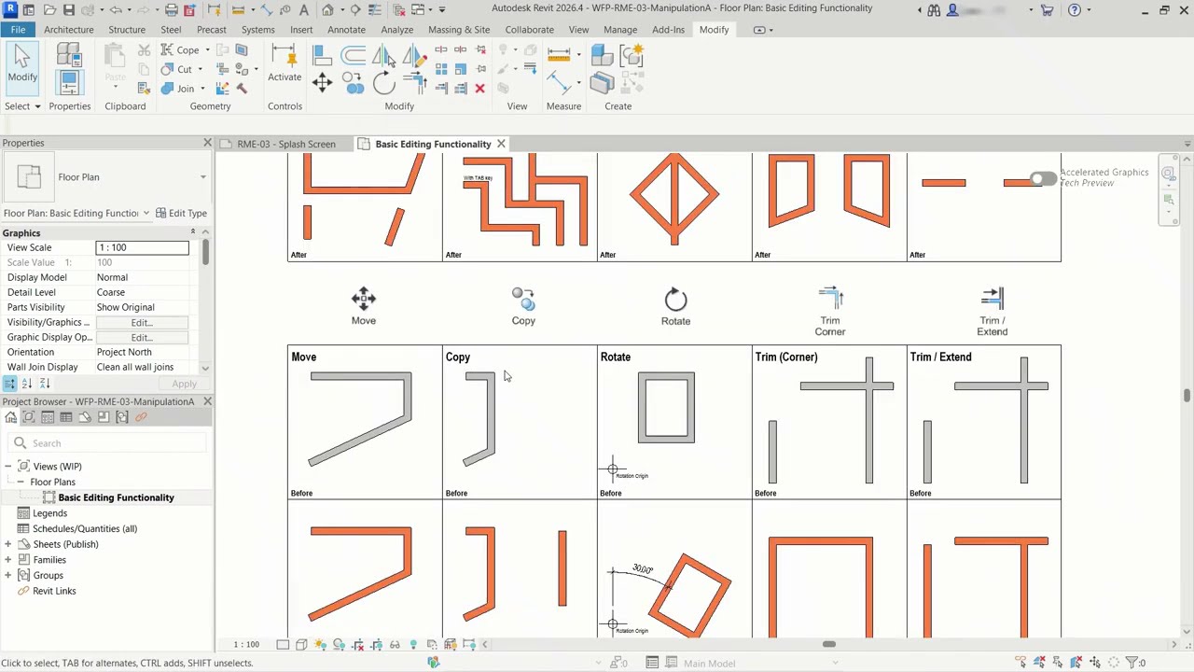This screenshot has width=1194, height=672.
Task: Click the Align tool icon
Action: pyautogui.click(x=322, y=55)
